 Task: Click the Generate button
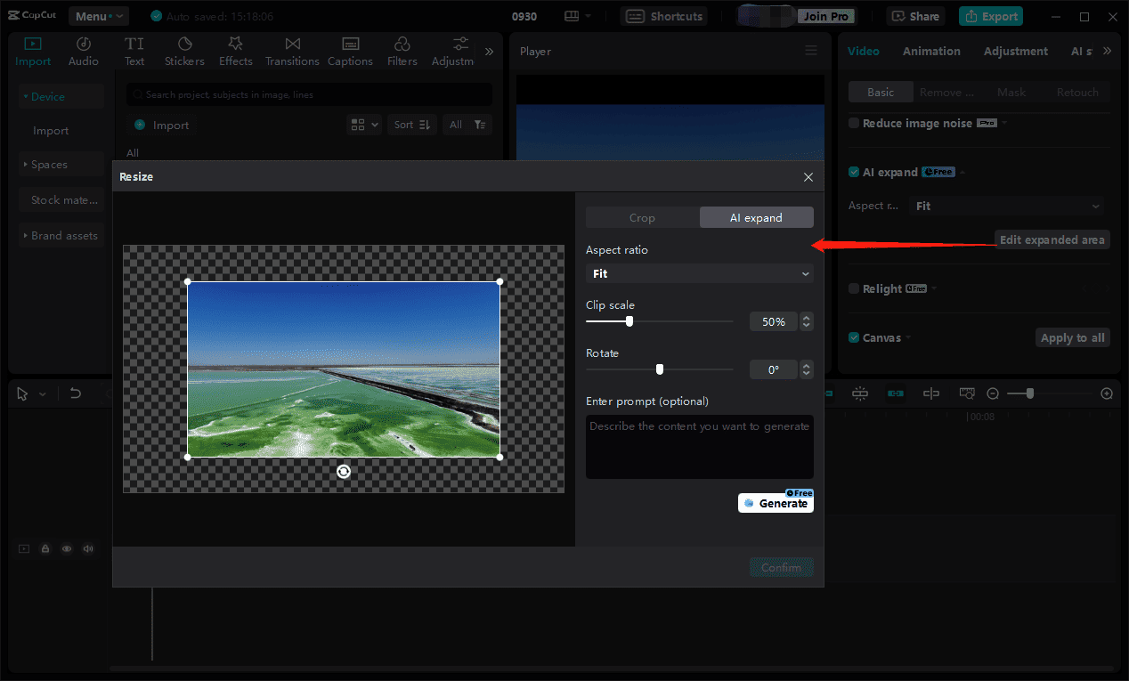pos(776,504)
